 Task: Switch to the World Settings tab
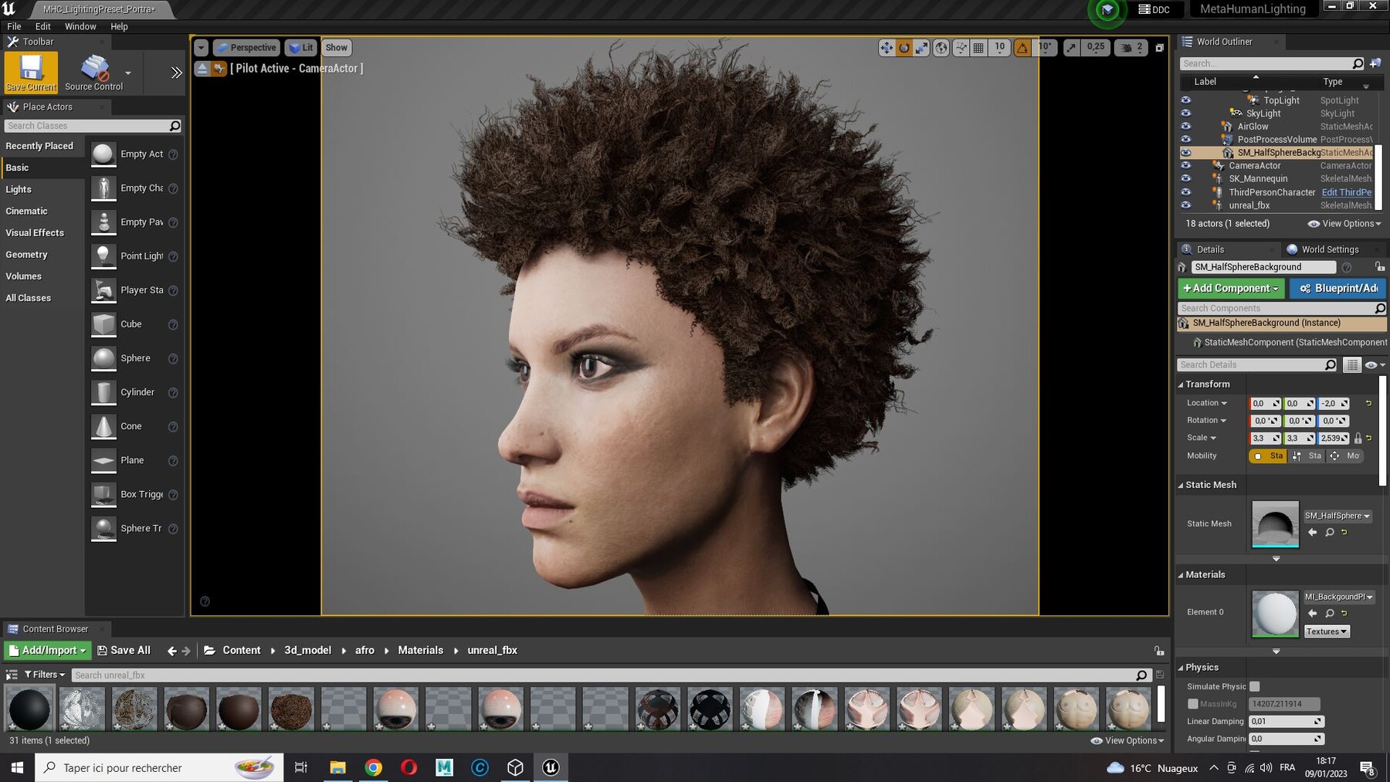click(x=1330, y=249)
